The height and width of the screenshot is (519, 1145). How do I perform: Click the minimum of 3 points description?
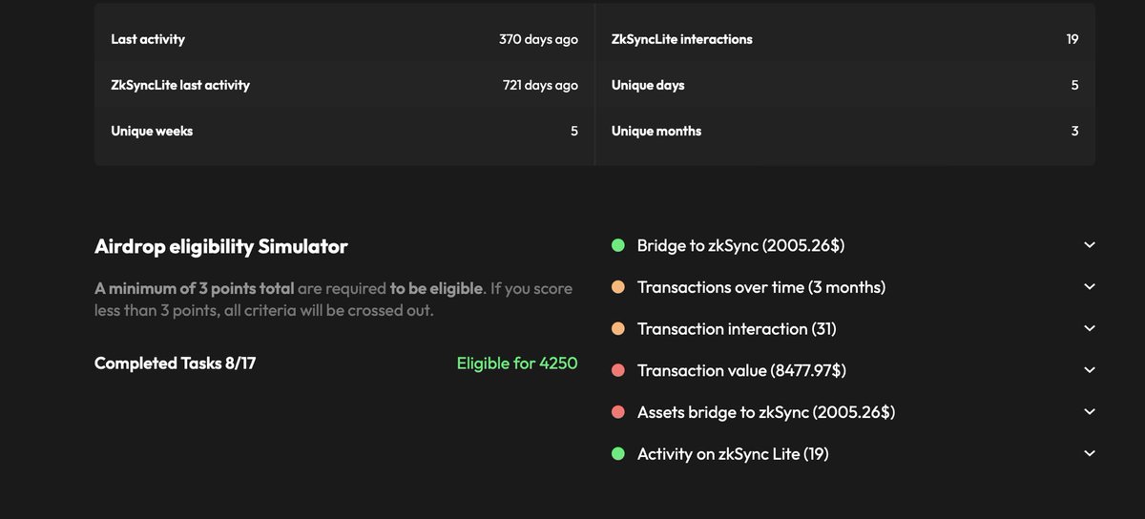coord(334,300)
